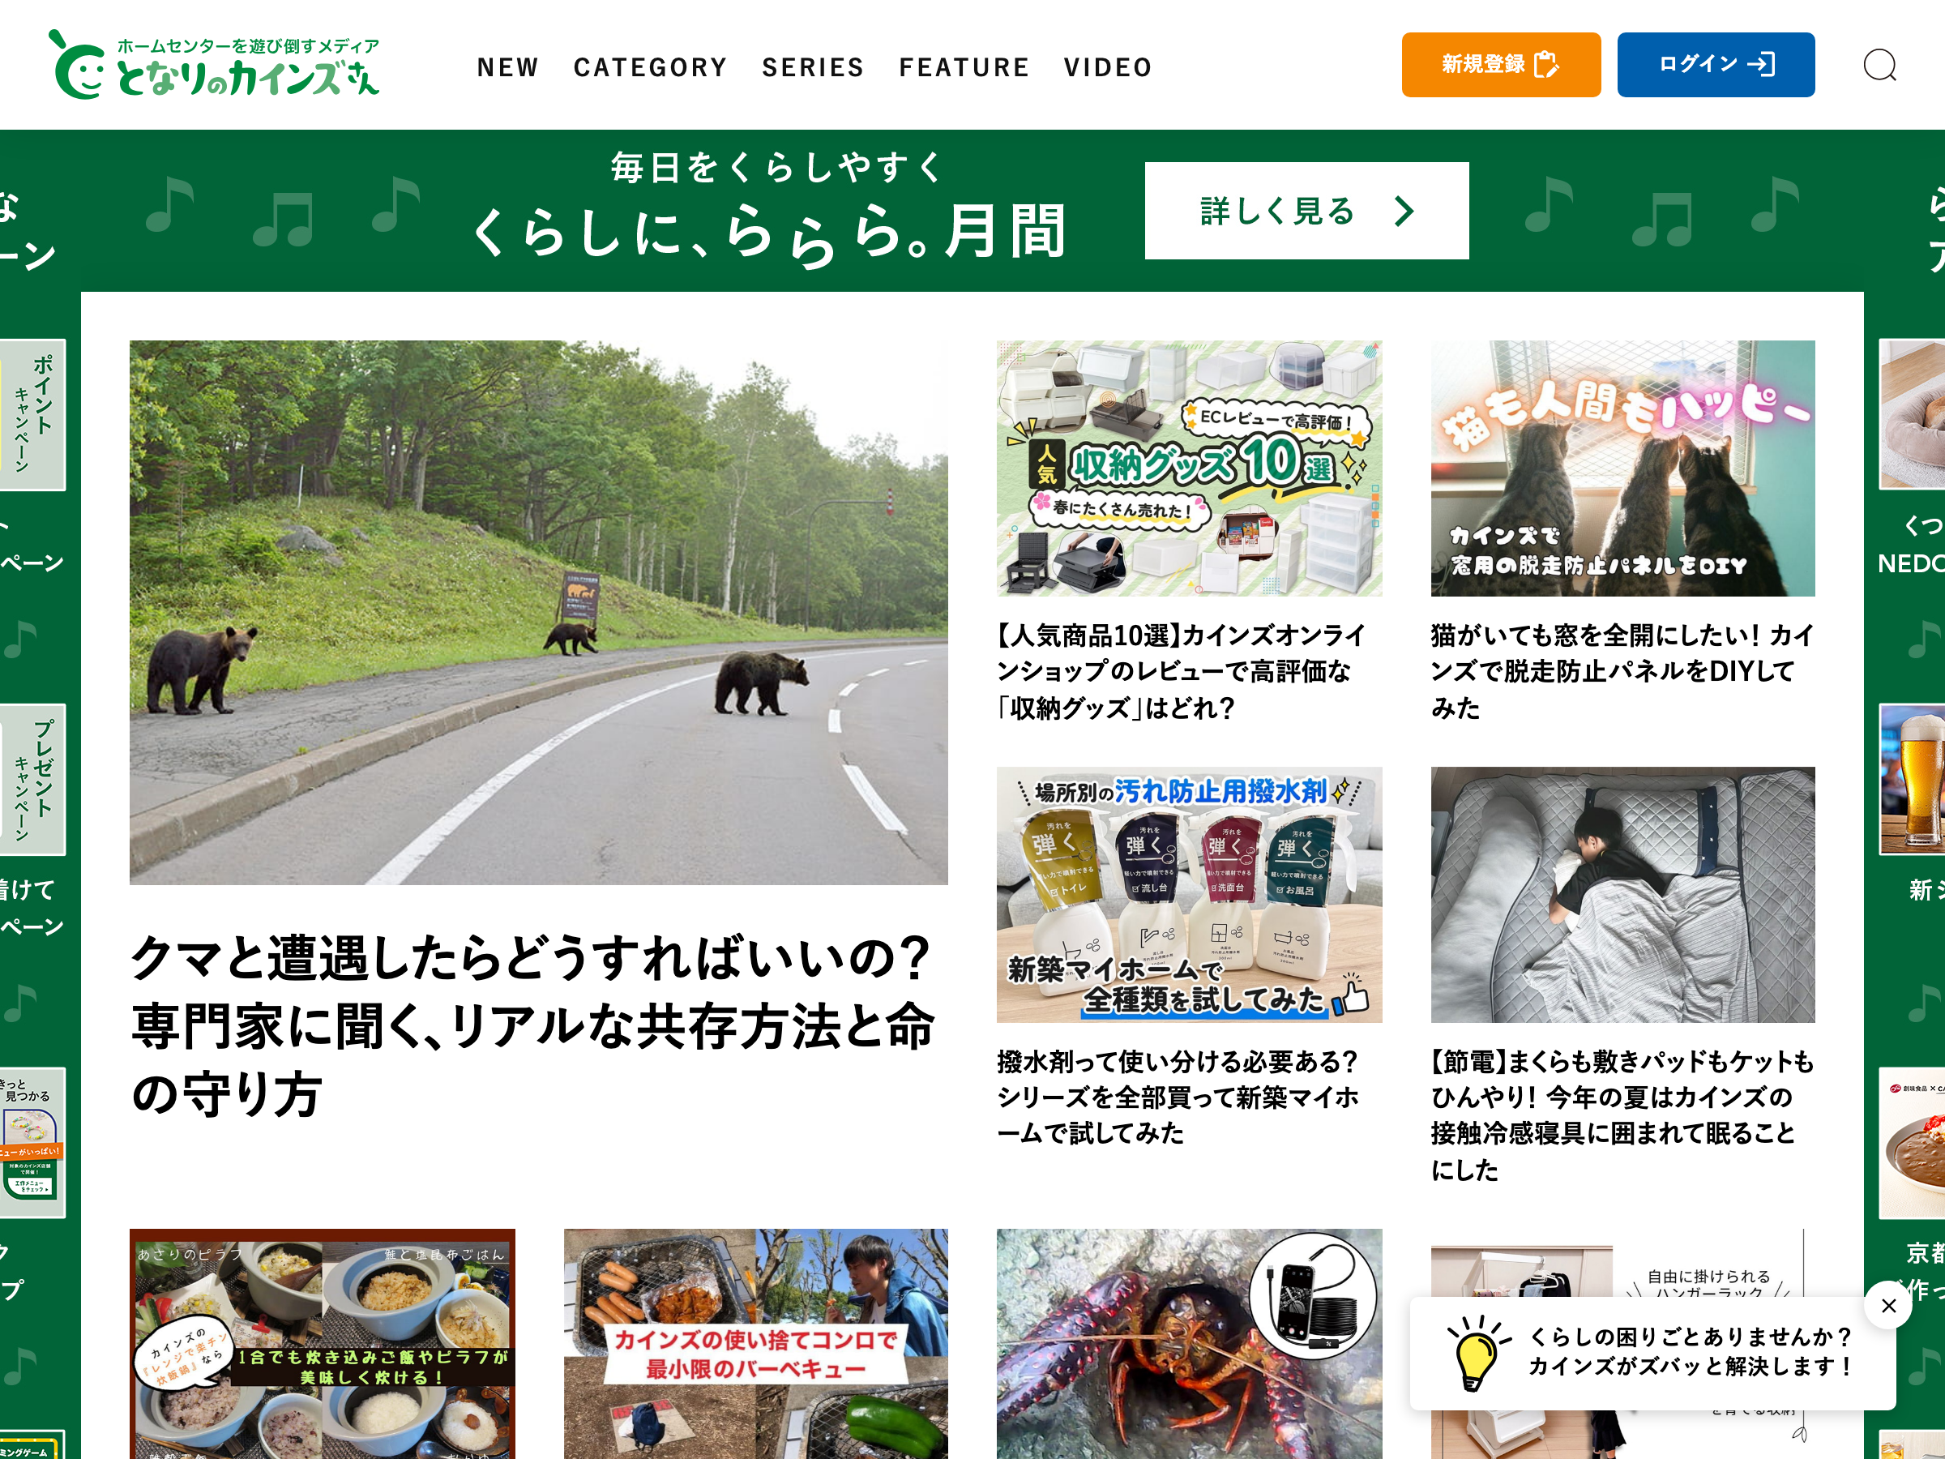Click the ログイン button

click(x=1716, y=65)
